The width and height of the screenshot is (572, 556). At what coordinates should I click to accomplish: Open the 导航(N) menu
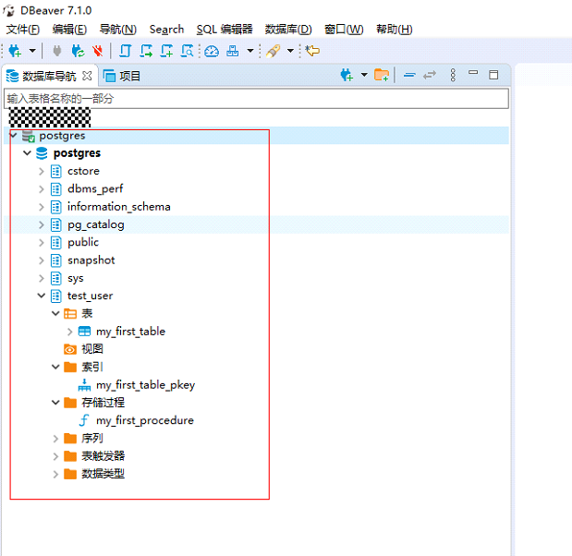118,30
